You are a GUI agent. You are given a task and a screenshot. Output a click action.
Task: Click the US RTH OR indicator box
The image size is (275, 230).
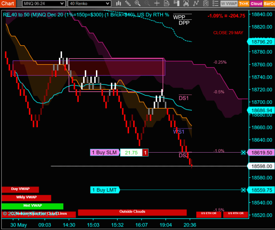point(236,215)
